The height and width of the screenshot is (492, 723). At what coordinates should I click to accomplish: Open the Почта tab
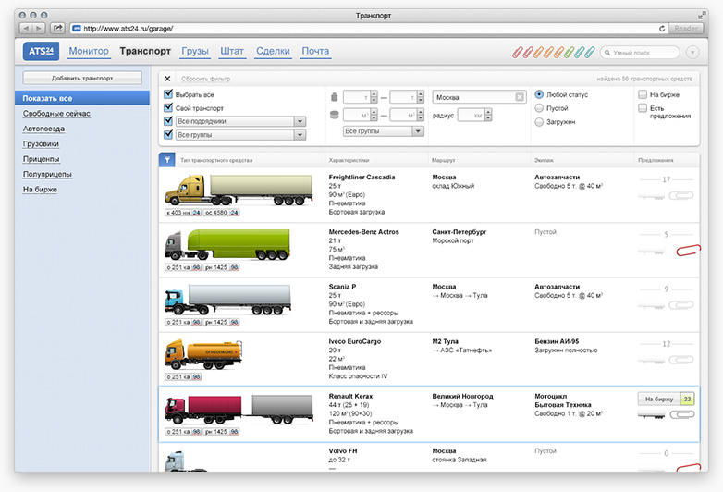coord(315,51)
